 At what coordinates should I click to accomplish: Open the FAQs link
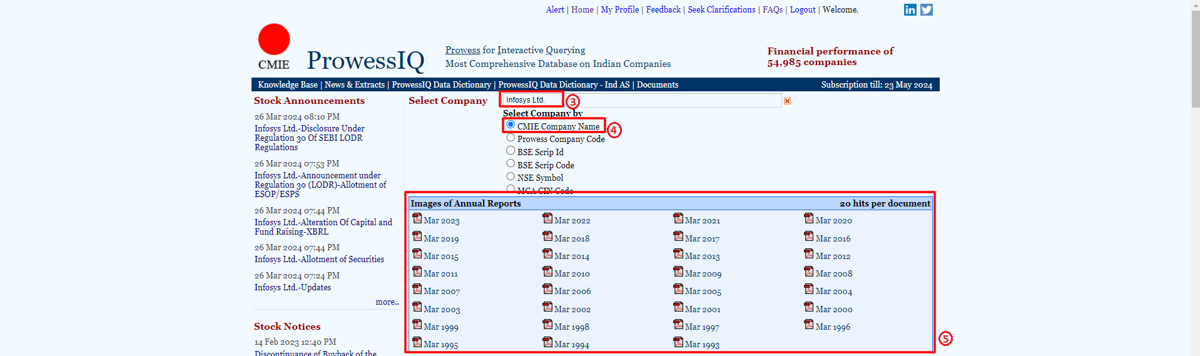tap(773, 9)
